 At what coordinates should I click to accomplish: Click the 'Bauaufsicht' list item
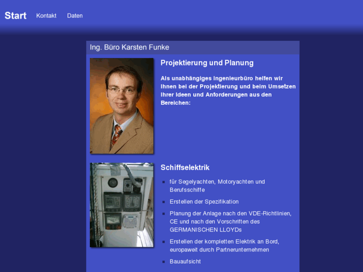click(185, 262)
